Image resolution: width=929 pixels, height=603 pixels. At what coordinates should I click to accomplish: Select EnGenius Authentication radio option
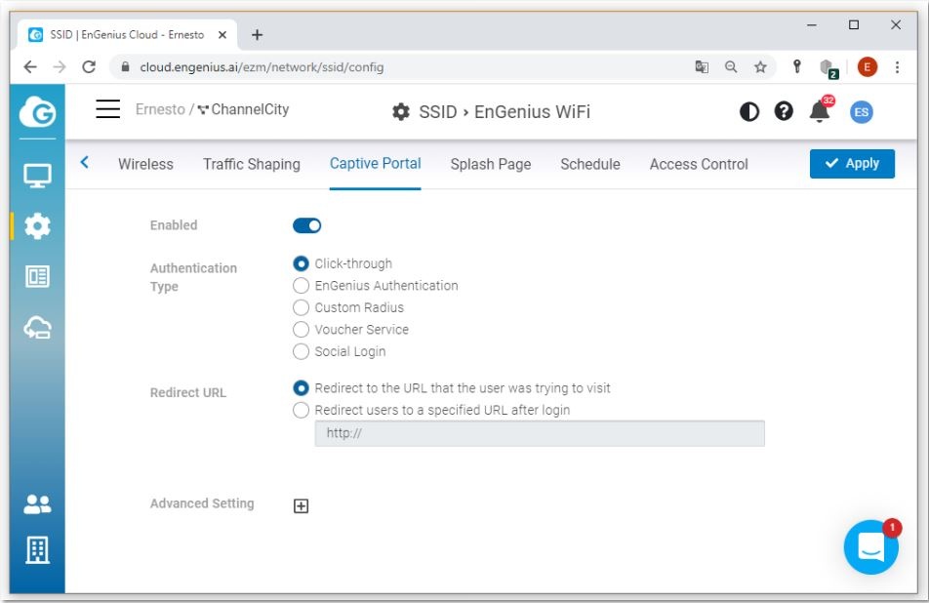click(302, 286)
